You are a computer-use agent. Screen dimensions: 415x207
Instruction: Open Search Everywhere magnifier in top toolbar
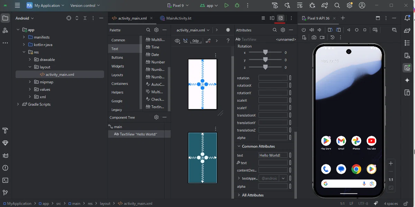click(x=337, y=6)
